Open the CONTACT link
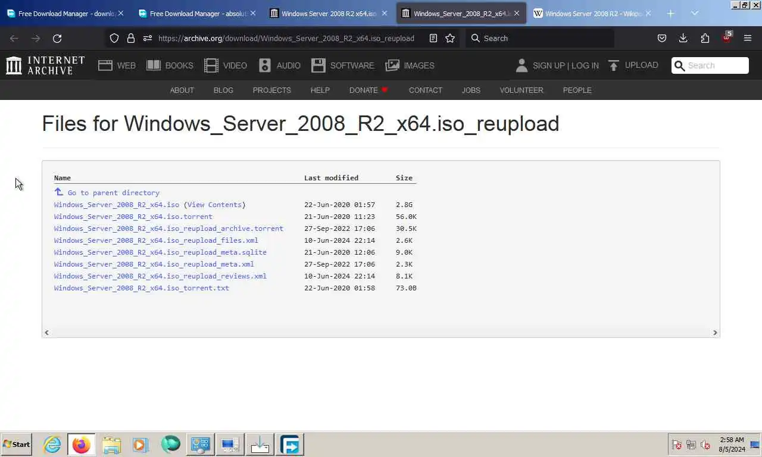Screen dimensions: 762x457 [425, 90]
